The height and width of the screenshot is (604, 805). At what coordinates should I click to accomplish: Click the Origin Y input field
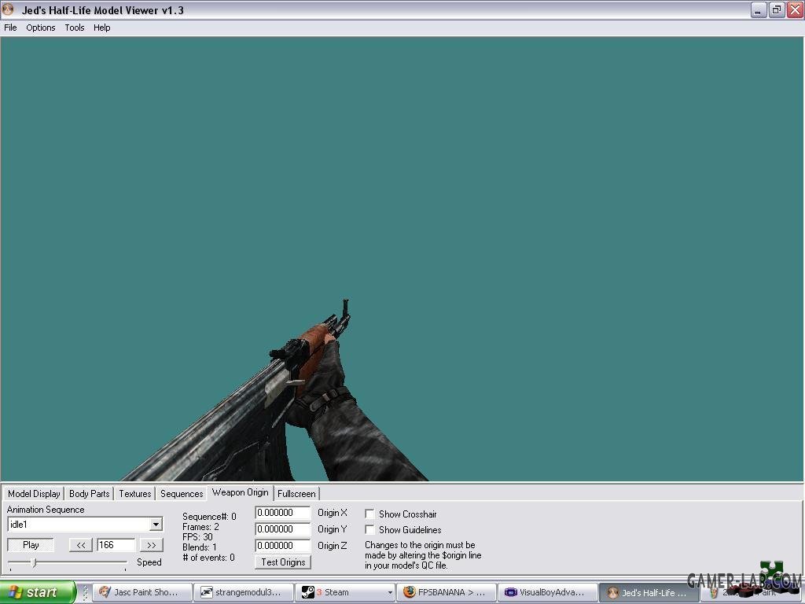(283, 529)
